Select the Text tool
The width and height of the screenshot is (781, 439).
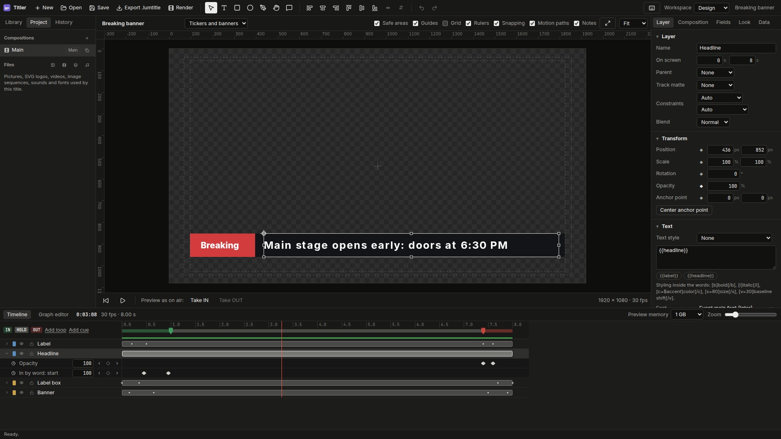224,8
